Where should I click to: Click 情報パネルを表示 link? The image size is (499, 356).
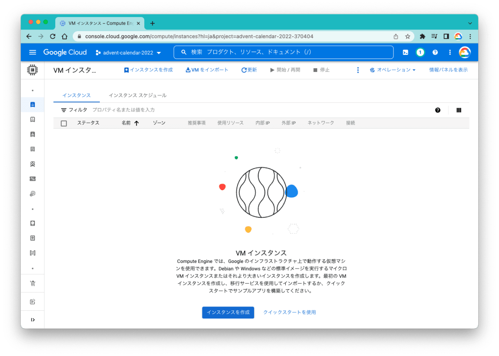pyautogui.click(x=448, y=70)
